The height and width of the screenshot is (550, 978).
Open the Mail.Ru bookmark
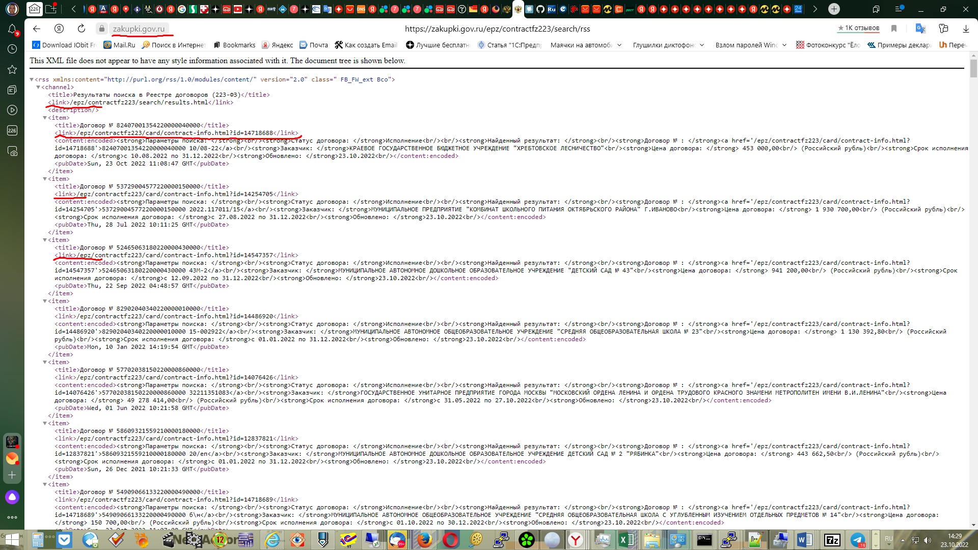coord(120,45)
